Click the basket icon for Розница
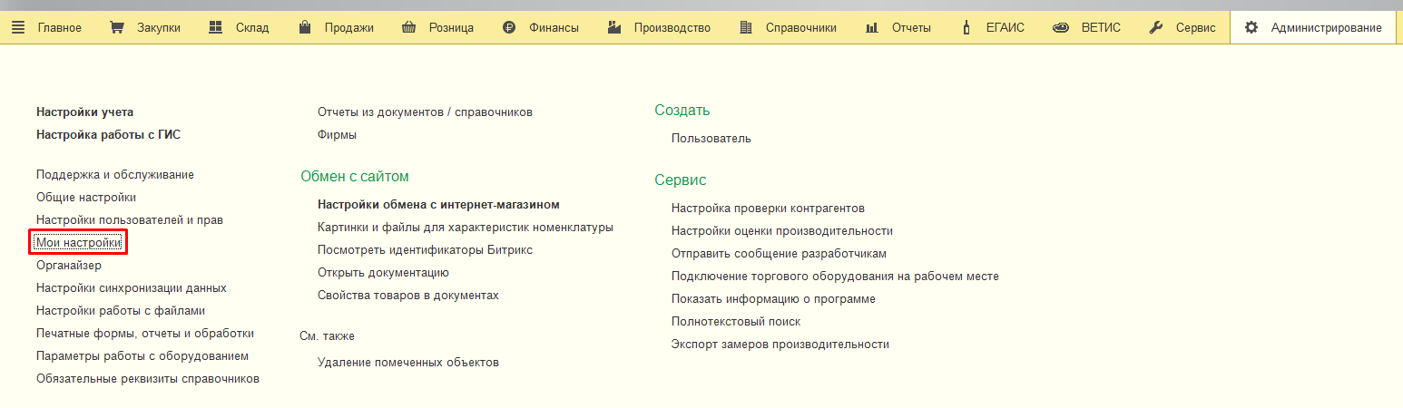 [409, 27]
